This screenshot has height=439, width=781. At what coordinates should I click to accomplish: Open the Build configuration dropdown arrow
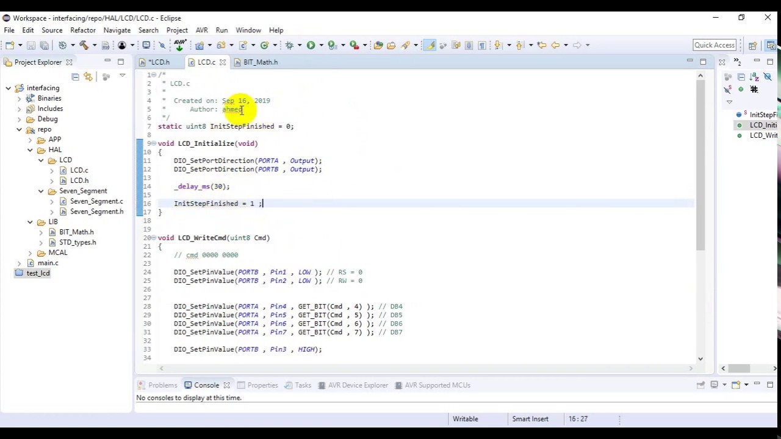[95, 45]
